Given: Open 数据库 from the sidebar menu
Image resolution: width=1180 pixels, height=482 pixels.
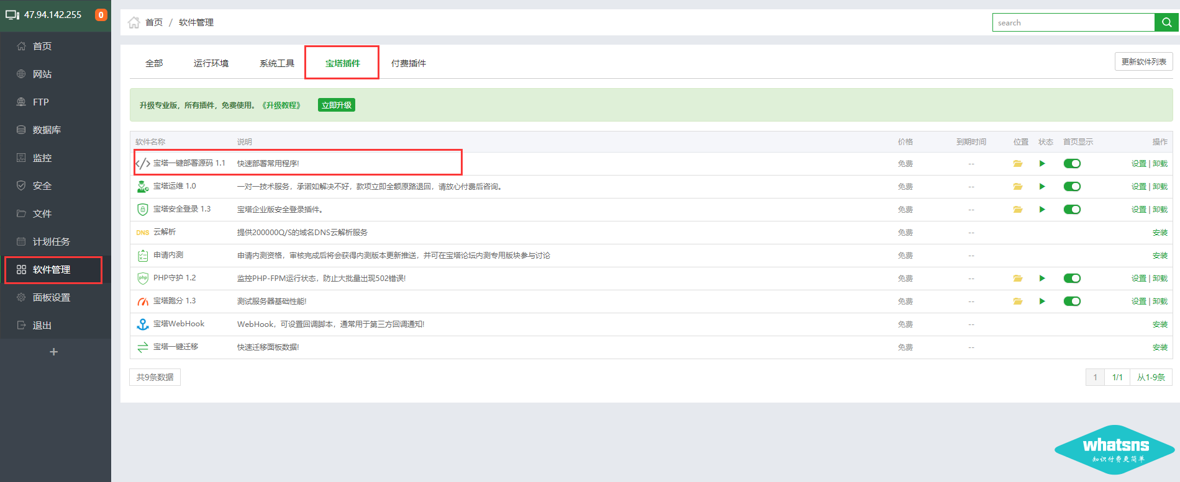Looking at the screenshot, I should click(47, 130).
